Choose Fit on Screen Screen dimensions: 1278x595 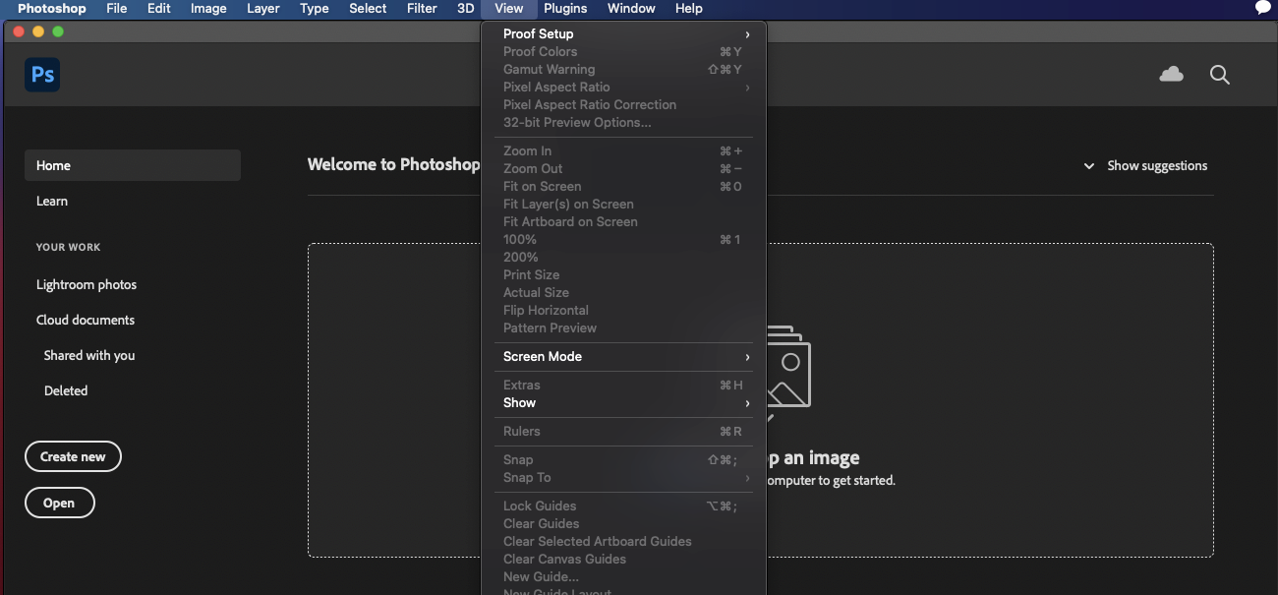pyautogui.click(x=623, y=186)
